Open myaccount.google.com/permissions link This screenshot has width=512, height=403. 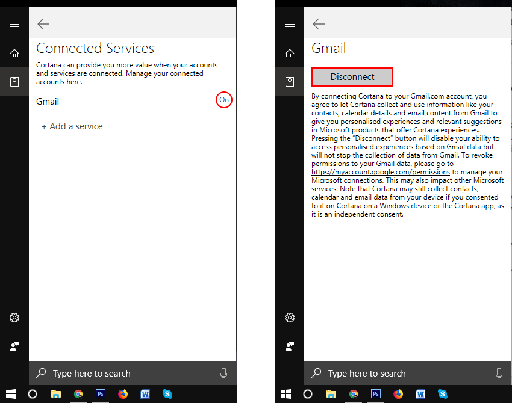381,172
